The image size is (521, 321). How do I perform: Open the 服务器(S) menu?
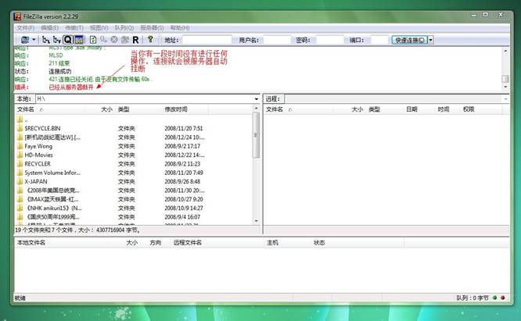click(152, 27)
